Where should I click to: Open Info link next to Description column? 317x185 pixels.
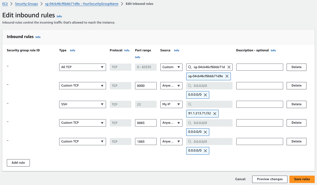[273, 51]
